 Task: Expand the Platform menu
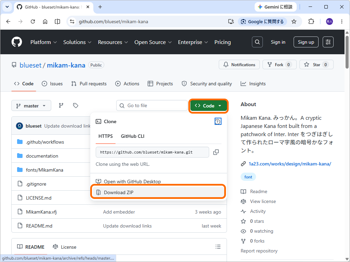tap(43, 42)
